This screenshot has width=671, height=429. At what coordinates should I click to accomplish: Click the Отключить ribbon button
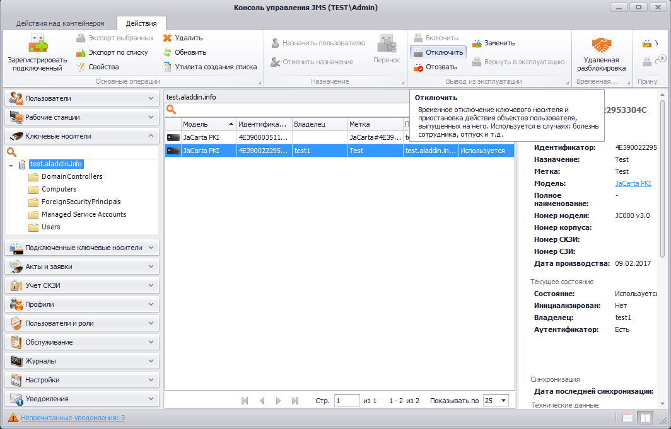[x=438, y=52]
